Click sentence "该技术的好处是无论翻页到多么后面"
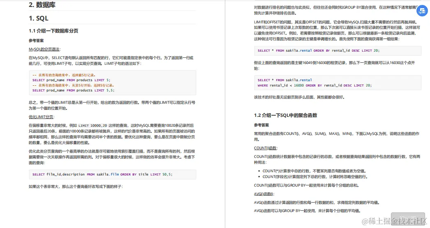Screen dimensions: 430x228 pyautogui.click(x=284, y=97)
